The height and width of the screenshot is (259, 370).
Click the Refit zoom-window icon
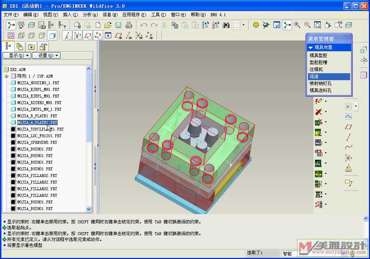tap(318, 25)
